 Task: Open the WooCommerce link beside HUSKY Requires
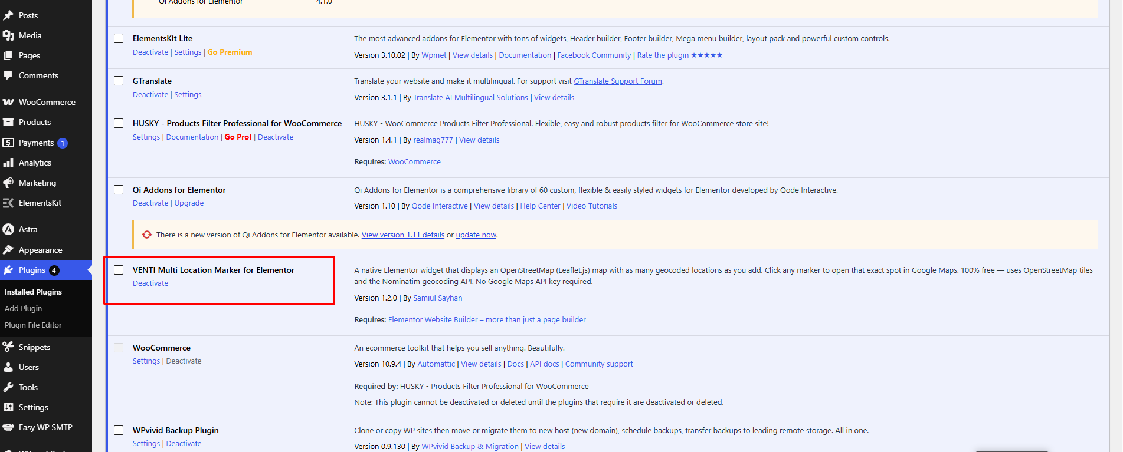click(414, 162)
